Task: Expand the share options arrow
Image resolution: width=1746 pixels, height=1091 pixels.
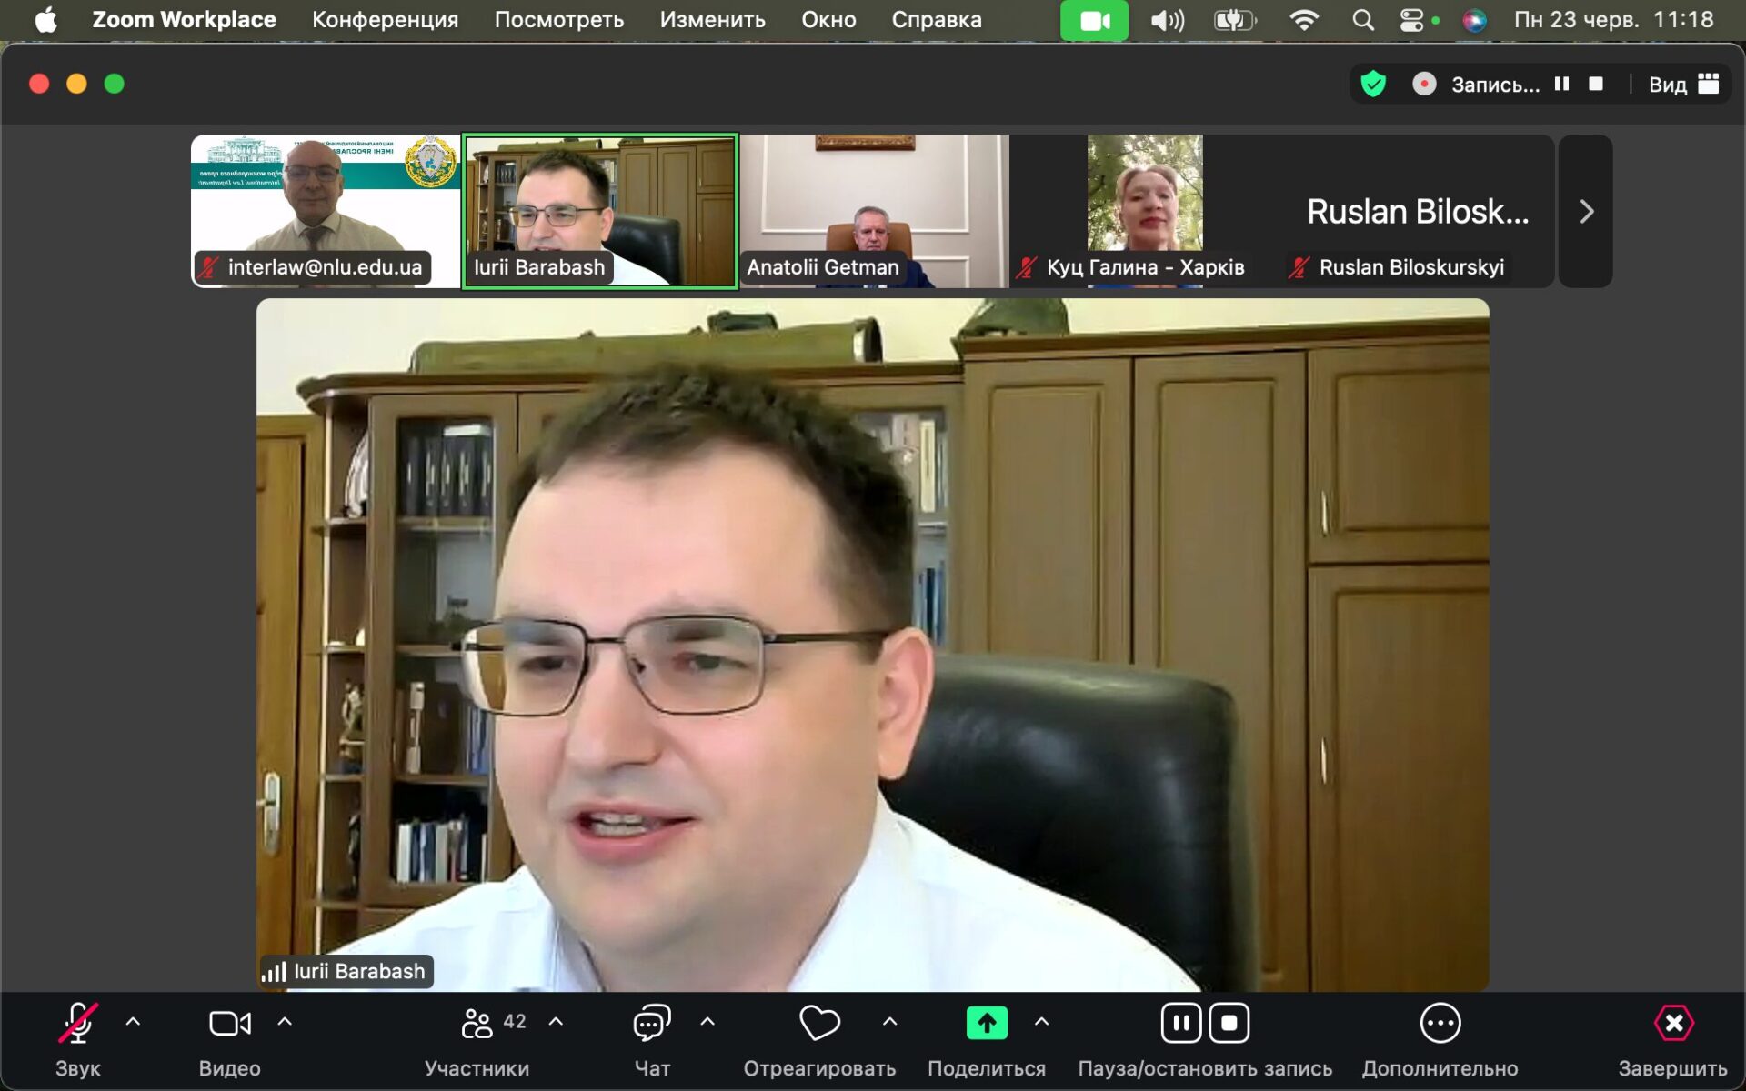Action: (1042, 1022)
